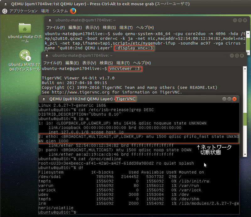This screenshot has width=251, height=217.
Task: Open 端末(T) menu in the vncviewer terminal
Action: (123, 63)
